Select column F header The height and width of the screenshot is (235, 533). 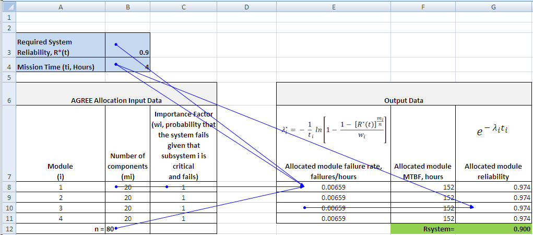click(423, 6)
